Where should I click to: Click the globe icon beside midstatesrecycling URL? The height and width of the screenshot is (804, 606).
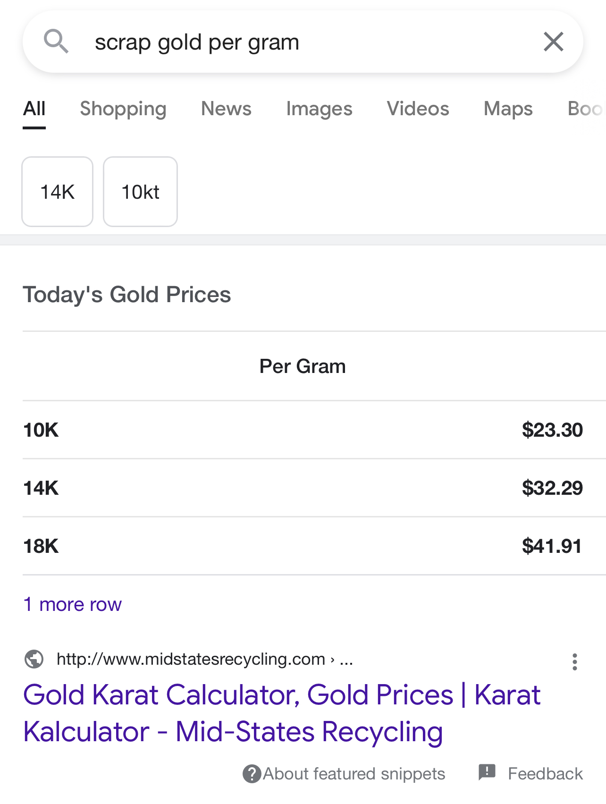[x=34, y=659]
